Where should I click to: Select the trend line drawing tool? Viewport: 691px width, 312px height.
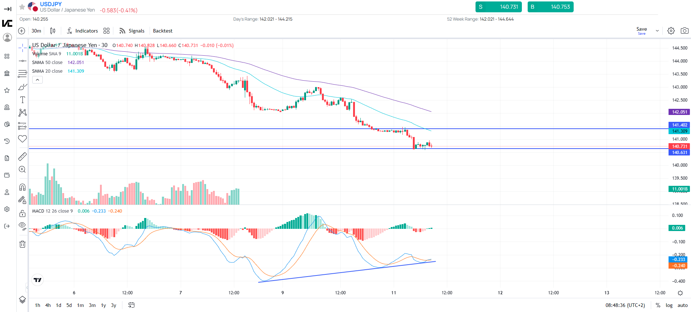(x=22, y=61)
